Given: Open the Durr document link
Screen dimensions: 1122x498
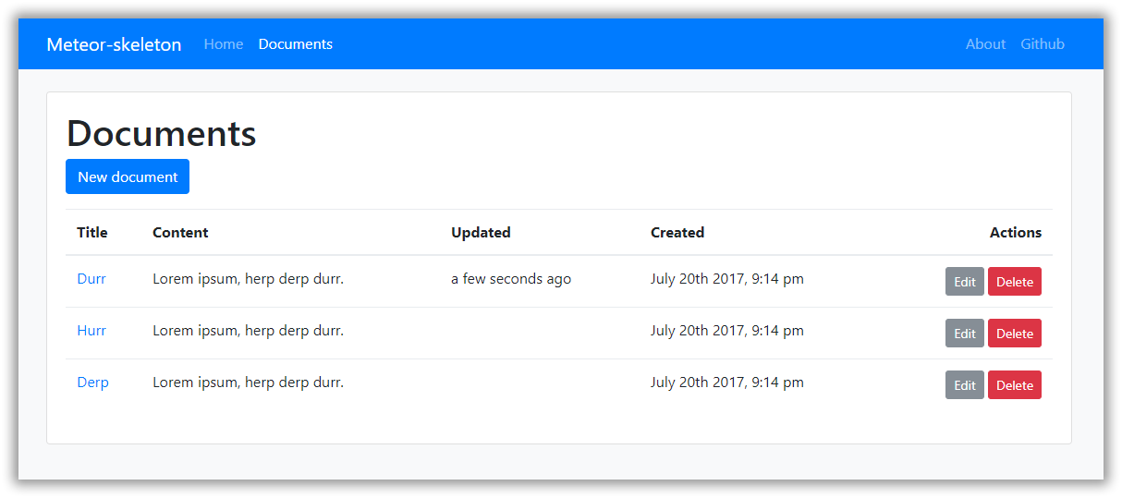Looking at the screenshot, I should click(91, 279).
